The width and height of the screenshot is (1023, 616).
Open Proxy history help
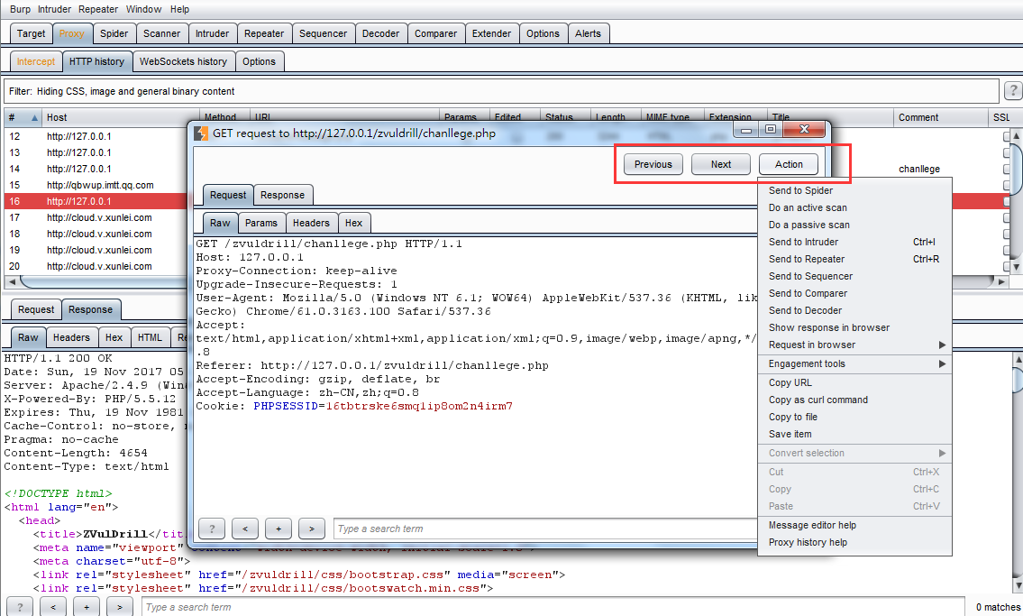pyautogui.click(x=854, y=542)
